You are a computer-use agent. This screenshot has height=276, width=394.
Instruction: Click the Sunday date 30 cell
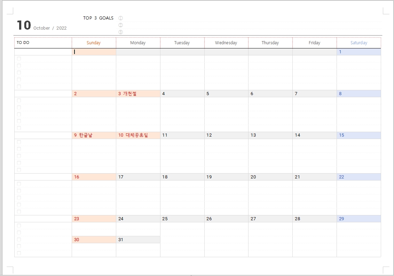(x=94, y=239)
